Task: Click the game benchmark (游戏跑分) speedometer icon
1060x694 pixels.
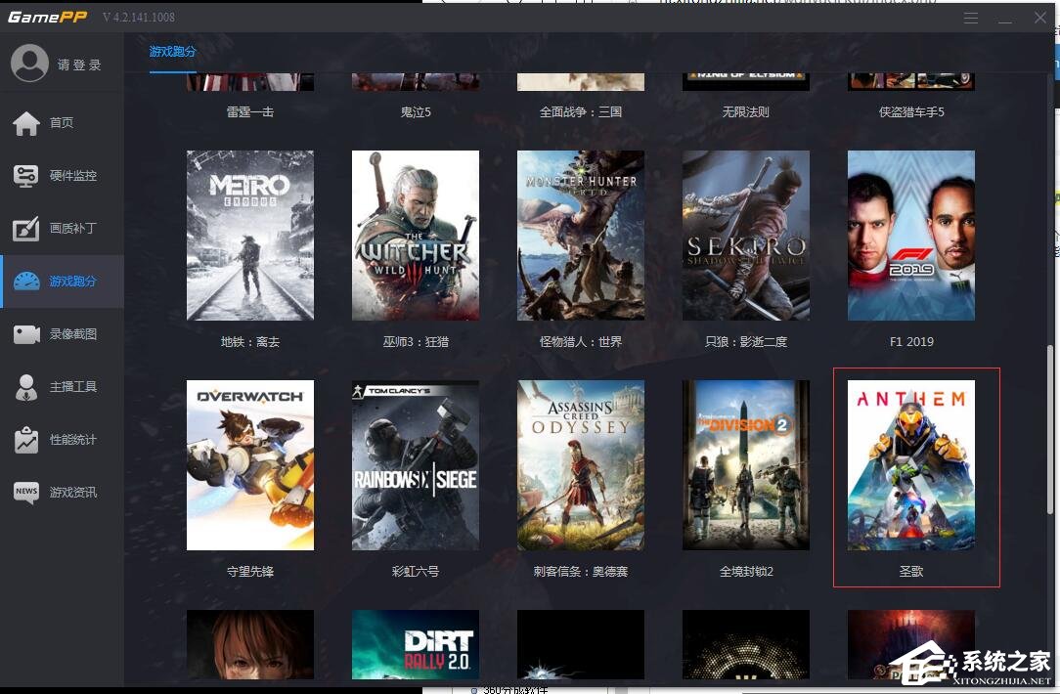Action: 26,282
